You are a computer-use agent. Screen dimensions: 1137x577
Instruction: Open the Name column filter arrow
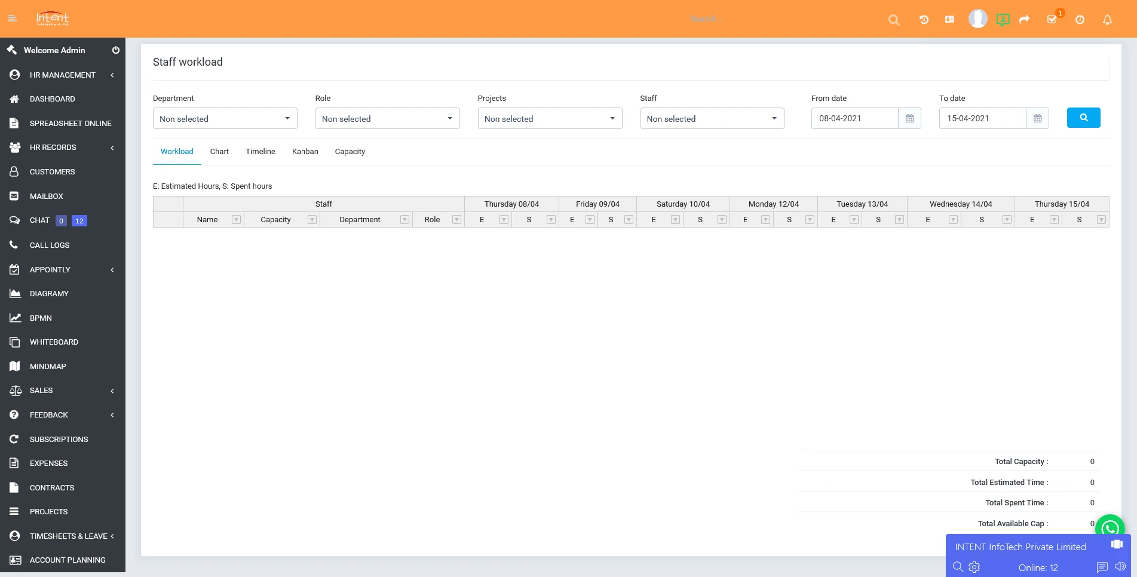[x=236, y=220]
